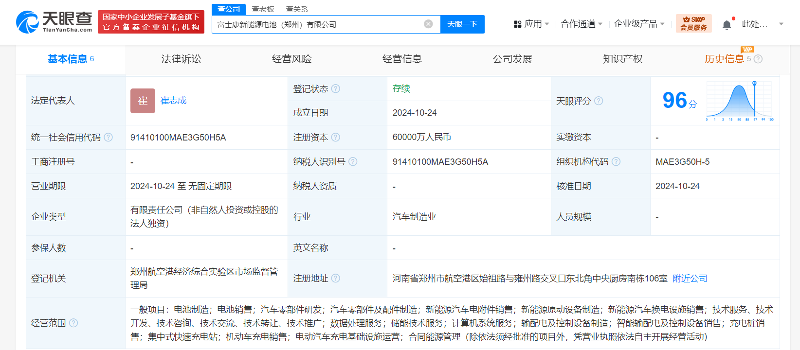The width and height of the screenshot is (800, 350).
Task: Show help for 登记状态
Action: 336,88
